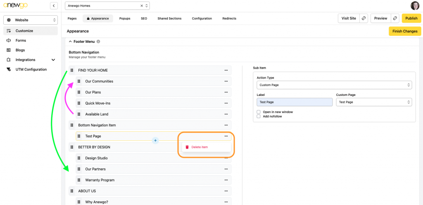423x205 pixels.
Task: Click the blue plus add item button
Action: pyautogui.click(x=155, y=140)
